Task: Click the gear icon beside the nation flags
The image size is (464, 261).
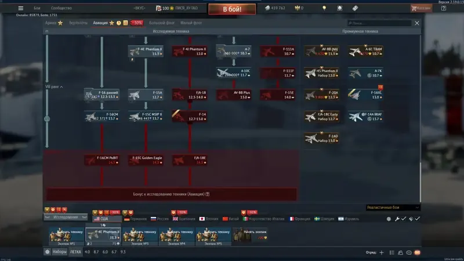Action: pos(389,219)
